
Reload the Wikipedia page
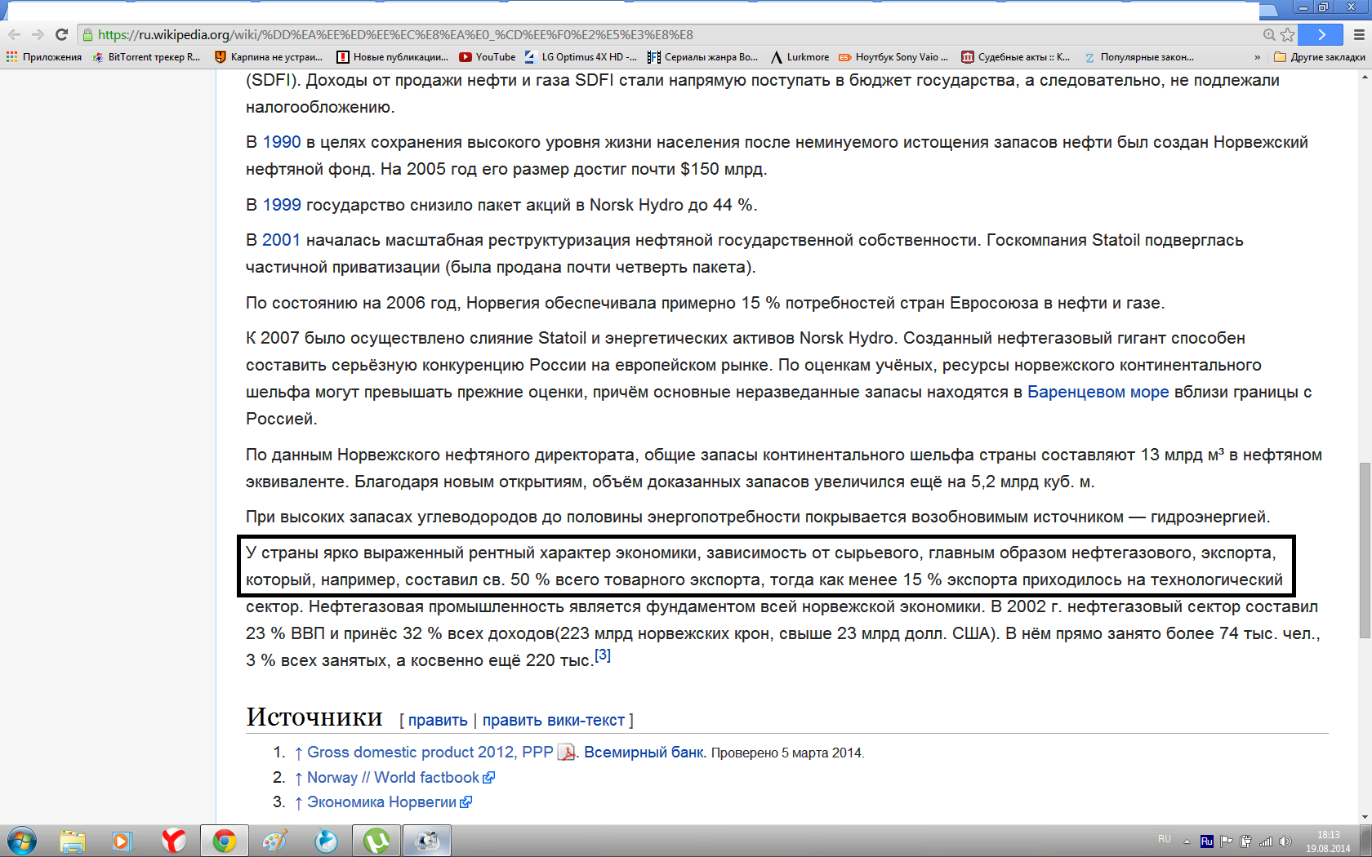[x=61, y=34]
